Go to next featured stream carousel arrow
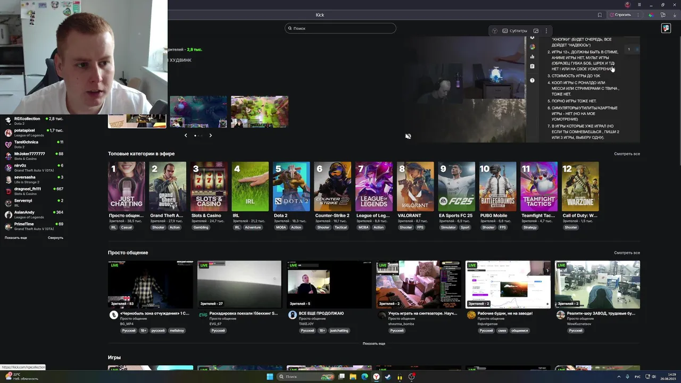Screen dimensions: 681x383 (210, 136)
